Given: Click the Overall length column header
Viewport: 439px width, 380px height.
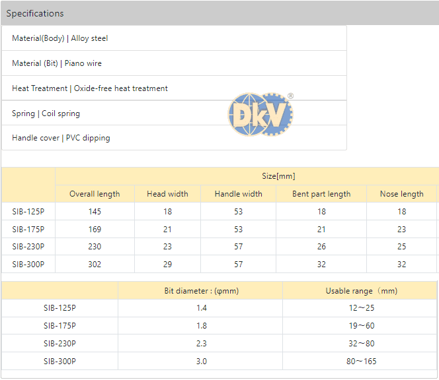Looking at the screenshot, I should point(95,194).
